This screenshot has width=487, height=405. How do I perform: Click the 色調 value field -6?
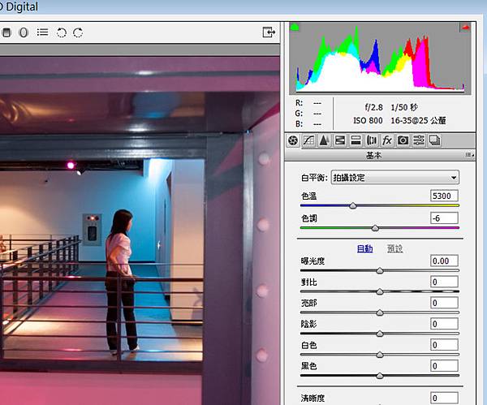pyautogui.click(x=444, y=218)
